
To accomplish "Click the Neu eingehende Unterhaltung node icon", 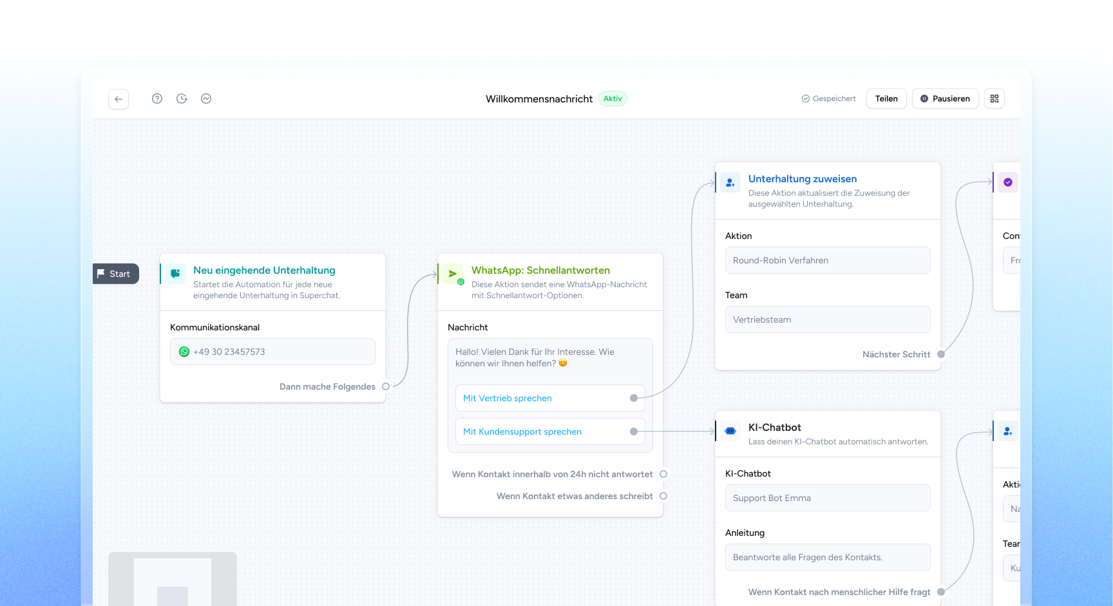I will click(x=175, y=273).
